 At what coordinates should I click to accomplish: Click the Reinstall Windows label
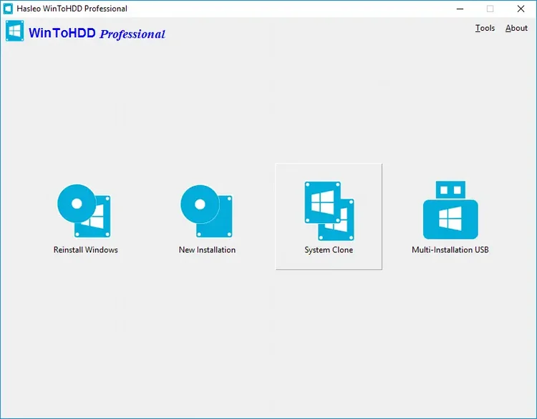86,250
